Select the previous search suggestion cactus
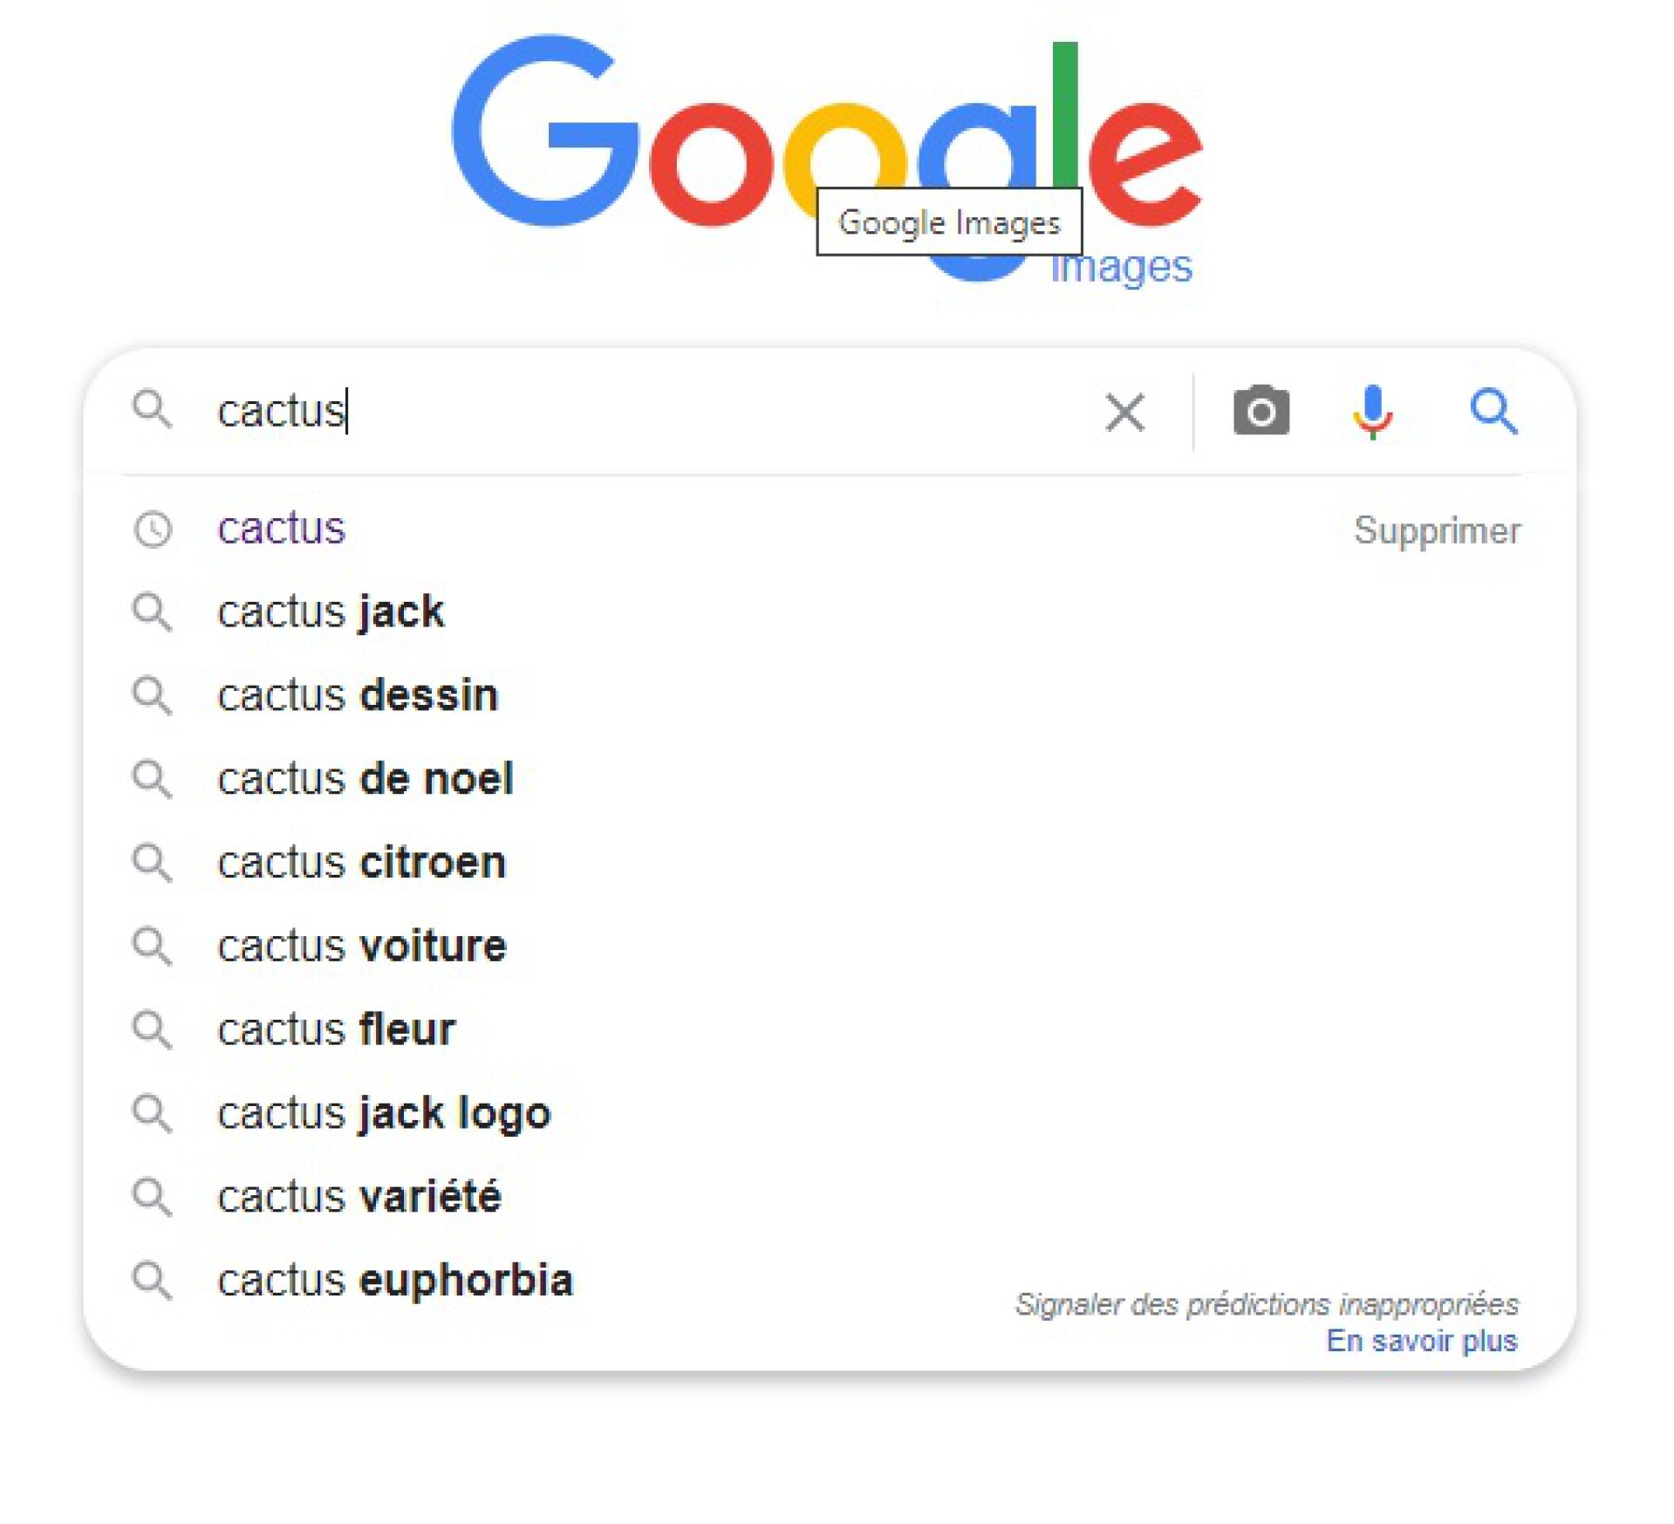The image size is (1674, 1524). click(x=282, y=528)
